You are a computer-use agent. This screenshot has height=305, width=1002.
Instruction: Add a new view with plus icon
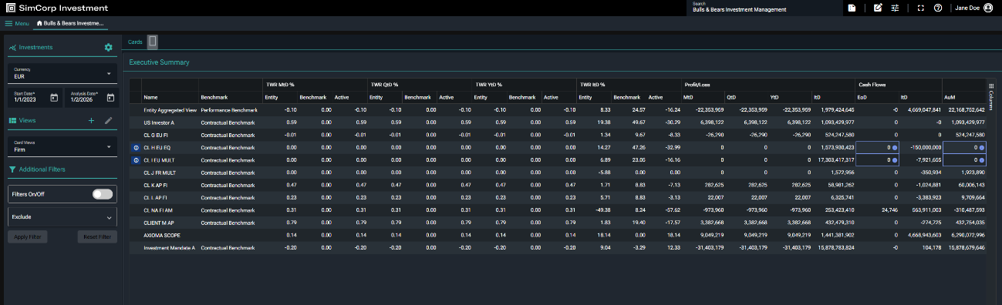[x=91, y=120]
